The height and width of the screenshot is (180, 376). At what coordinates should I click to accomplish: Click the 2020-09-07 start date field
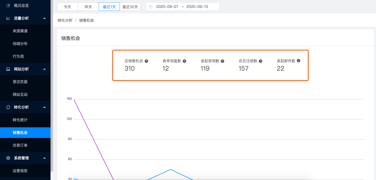(x=167, y=7)
